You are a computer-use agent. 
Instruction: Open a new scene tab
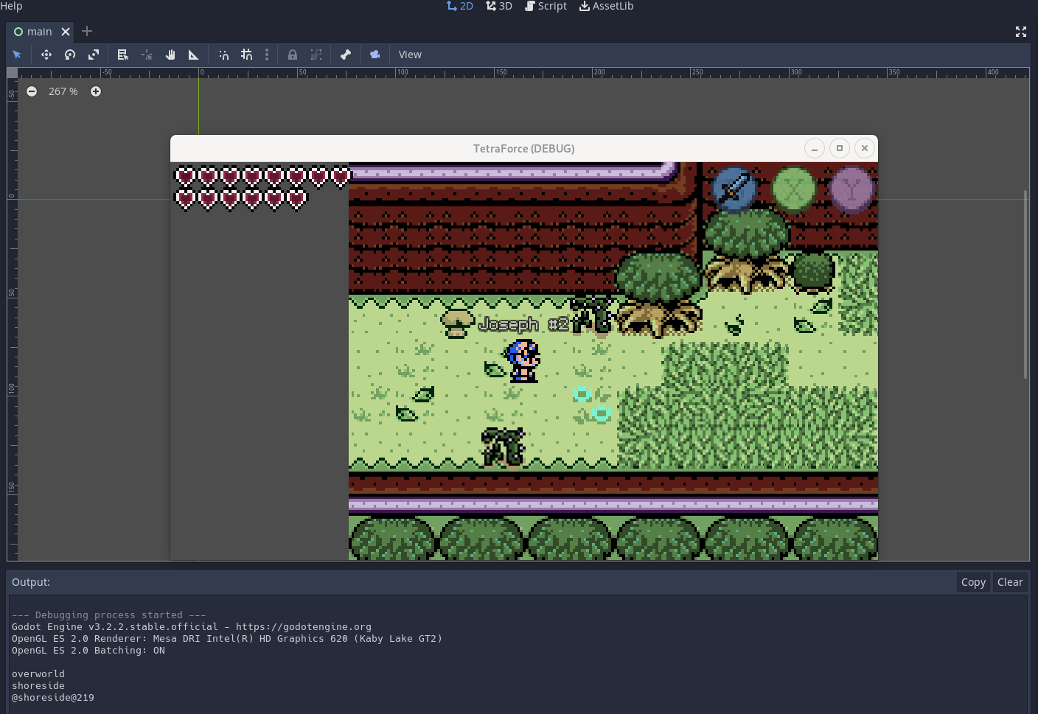(87, 32)
